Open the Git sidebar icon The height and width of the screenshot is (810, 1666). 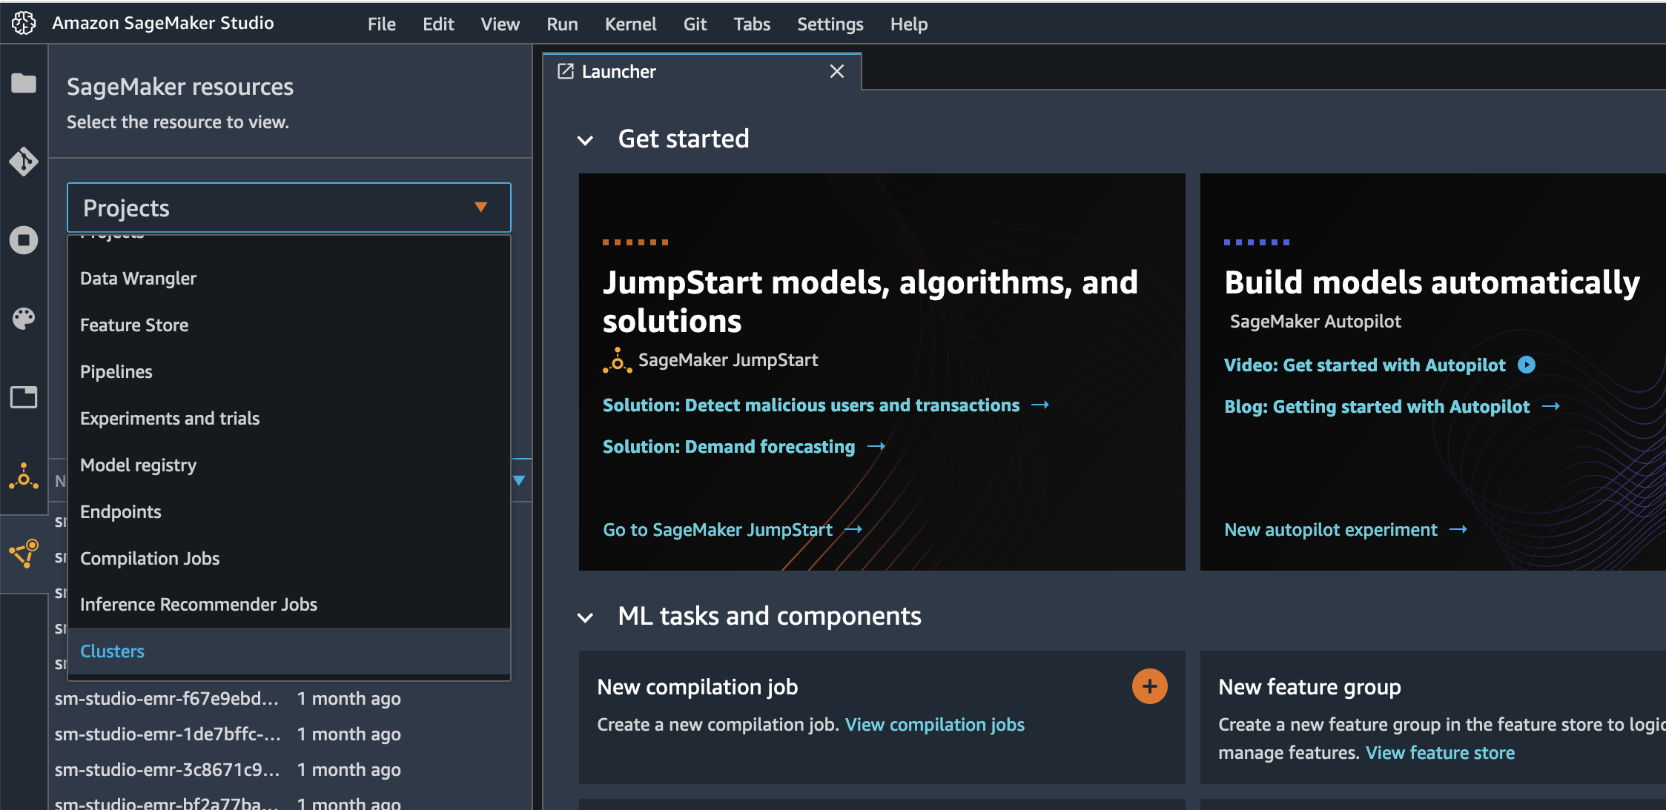click(24, 161)
